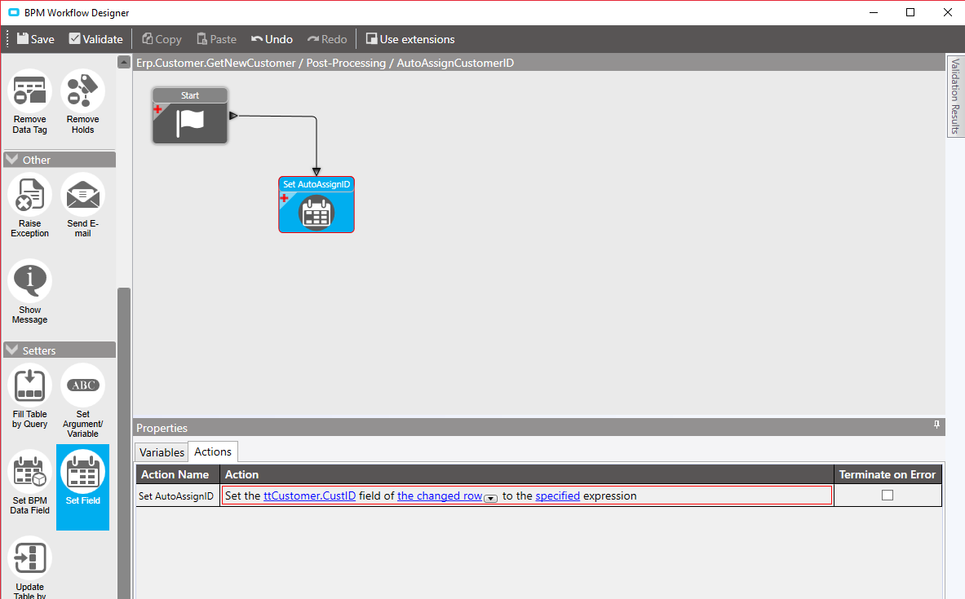Click the Properties panel title bar
The image size is (965, 599).
pyautogui.click(x=539, y=427)
